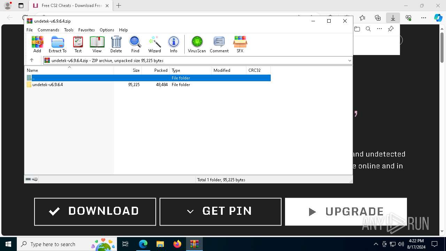Open the Help menu
446x251 pixels.
point(123,30)
